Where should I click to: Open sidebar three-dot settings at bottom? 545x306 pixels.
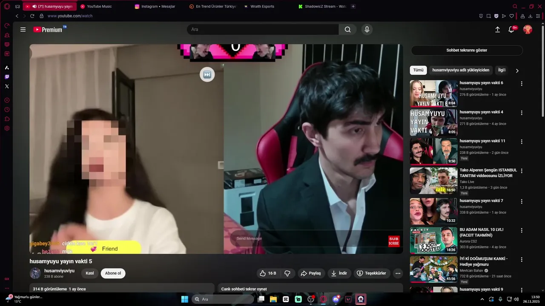point(7,288)
